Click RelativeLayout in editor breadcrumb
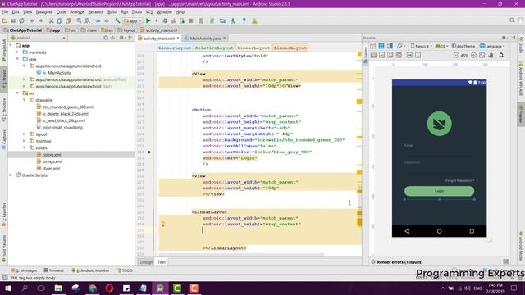The width and height of the screenshot is (525, 295). coord(214,48)
